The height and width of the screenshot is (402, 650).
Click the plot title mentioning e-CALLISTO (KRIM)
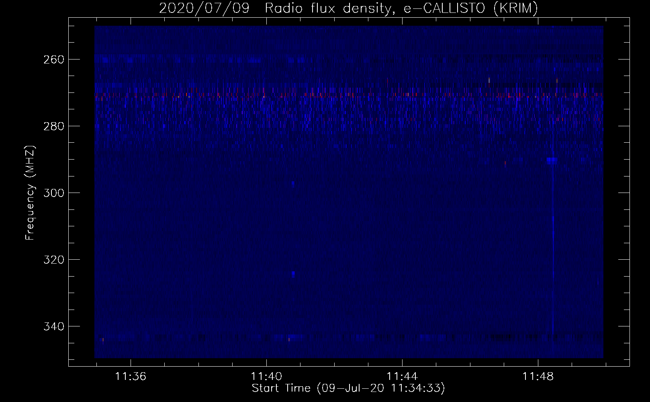tap(348, 8)
